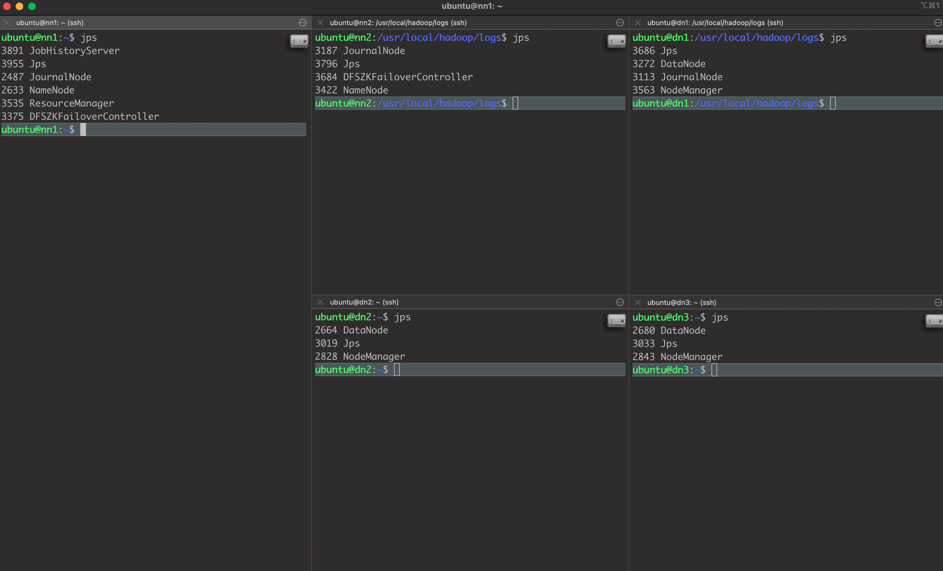
Task: Click the dn1 'logs$ jps' command line
Action: click(740, 38)
